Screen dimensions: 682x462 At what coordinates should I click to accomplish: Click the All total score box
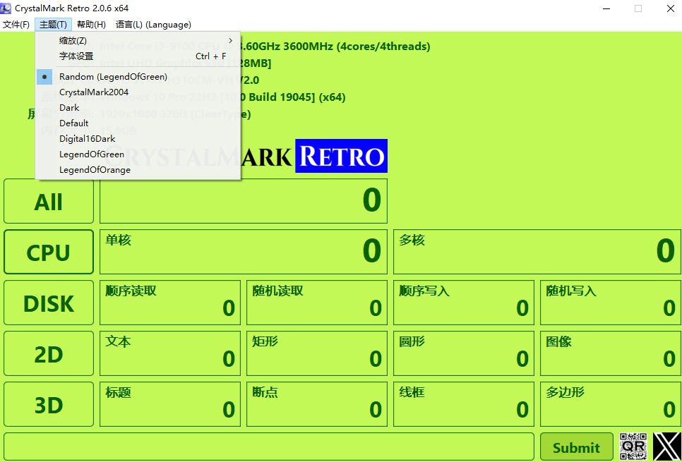point(244,201)
